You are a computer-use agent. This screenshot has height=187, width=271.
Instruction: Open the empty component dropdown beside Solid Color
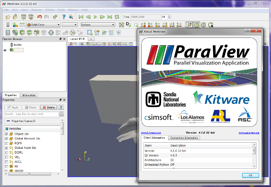point(69,25)
